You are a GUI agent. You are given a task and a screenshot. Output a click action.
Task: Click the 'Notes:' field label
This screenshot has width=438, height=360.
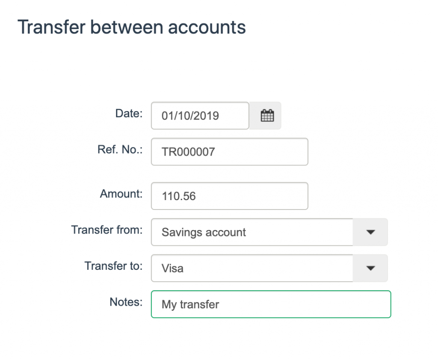coord(126,302)
